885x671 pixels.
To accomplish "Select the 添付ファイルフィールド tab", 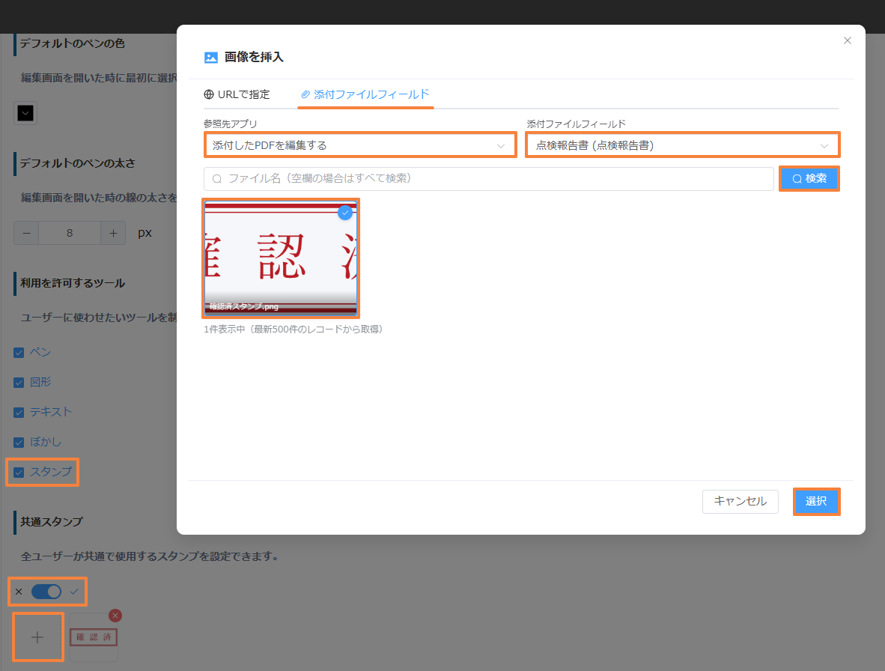I will click(365, 94).
